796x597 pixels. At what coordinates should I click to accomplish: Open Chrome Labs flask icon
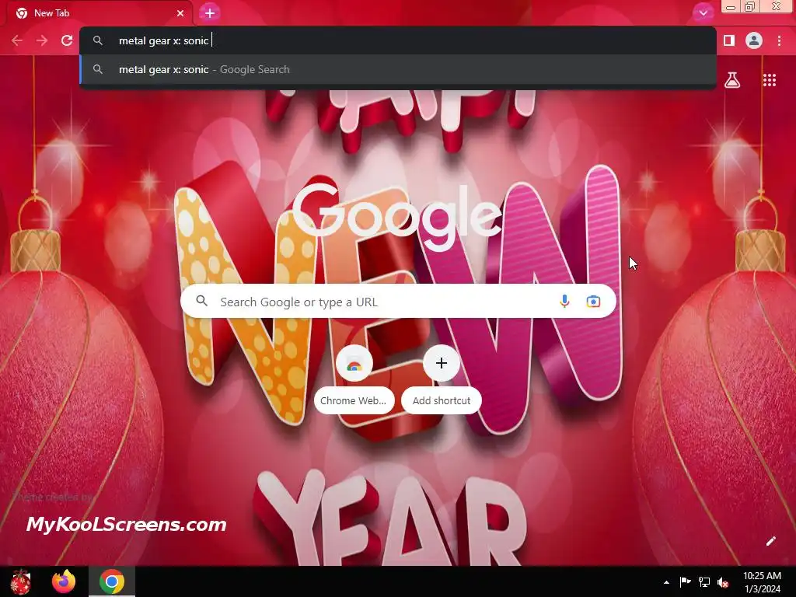tap(732, 80)
